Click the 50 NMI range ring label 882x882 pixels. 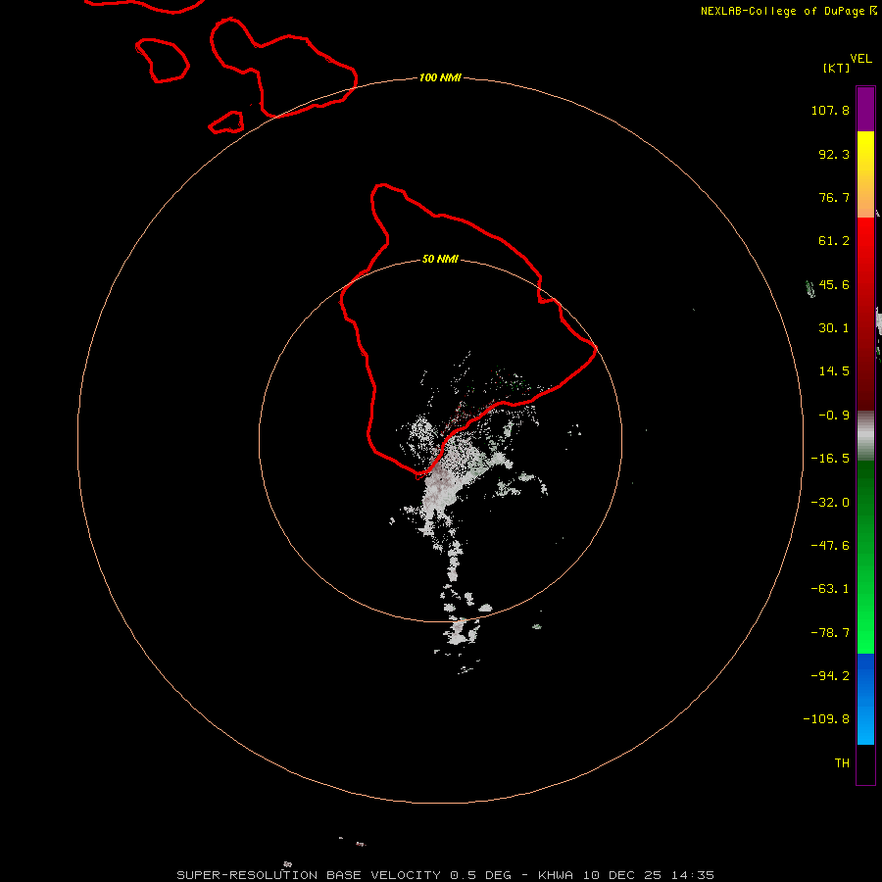pyautogui.click(x=440, y=259)
